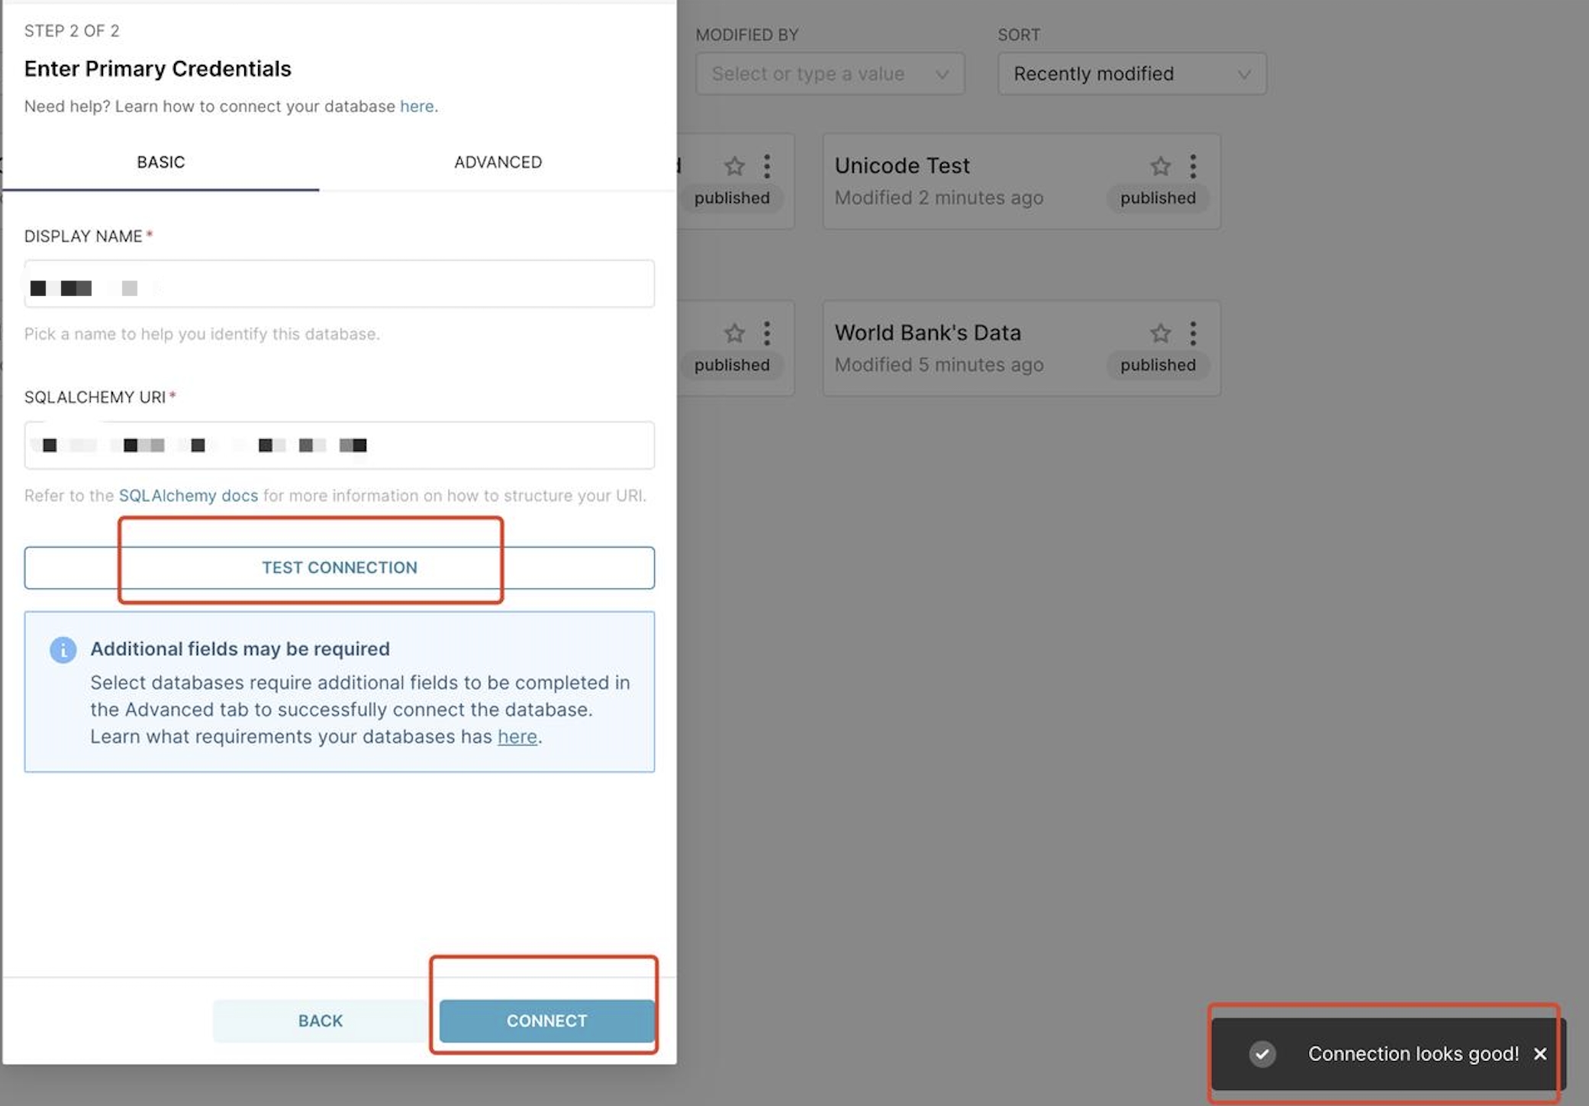1589x1106 pixels.
Task: Switch to the Advanced tab
Action: point(498,162)
